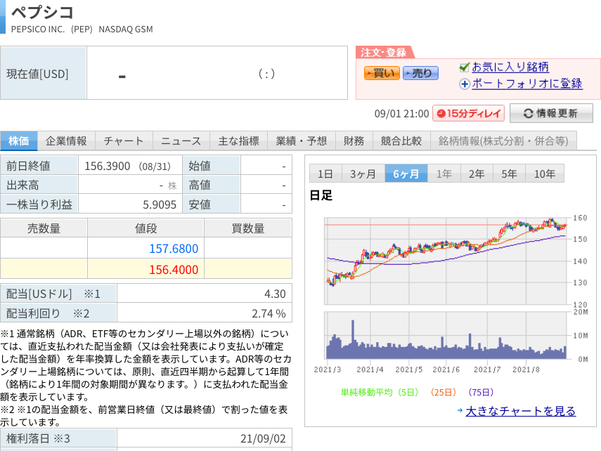Click the EPS value 5.9095
This screenshot has width=601, height=451.
point(160,204)
